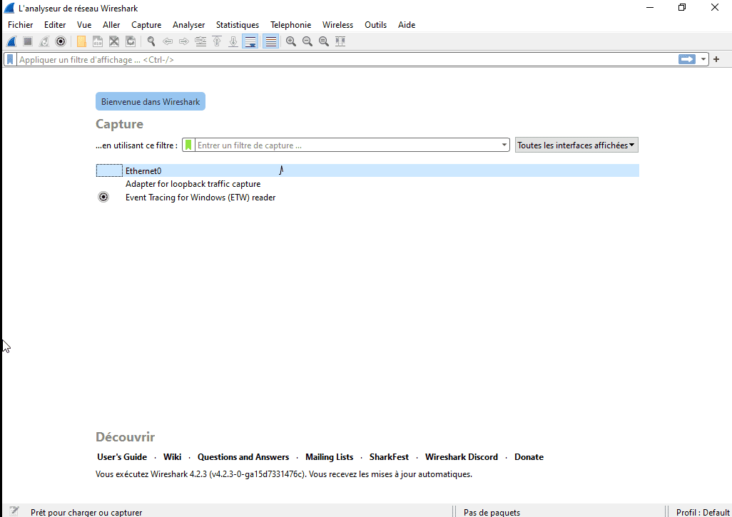Open Wireshark Discord link
The width and height of the screenshot is (732, 517).
coord(461,457)
